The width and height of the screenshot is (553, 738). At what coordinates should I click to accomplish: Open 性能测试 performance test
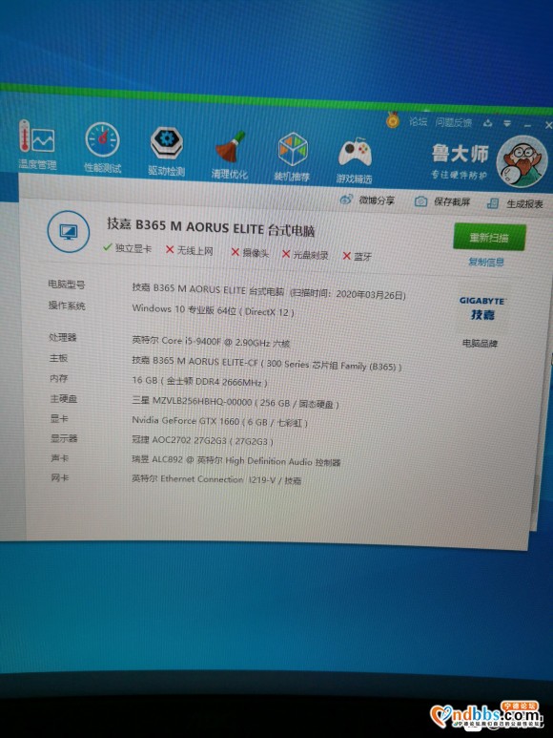[x=102, y=147]
